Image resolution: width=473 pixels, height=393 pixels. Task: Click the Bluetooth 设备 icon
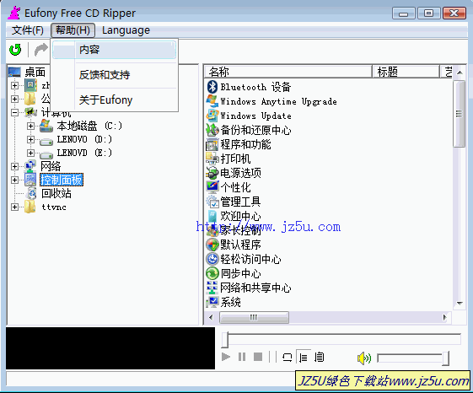pos(212,87)
